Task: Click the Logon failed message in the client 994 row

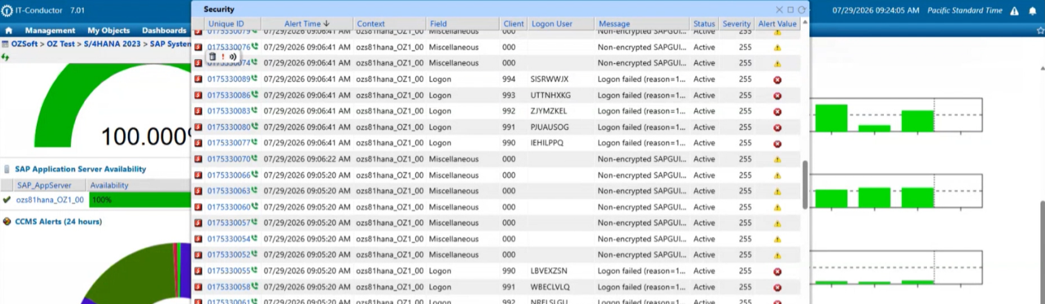Action: click(641, 79)
